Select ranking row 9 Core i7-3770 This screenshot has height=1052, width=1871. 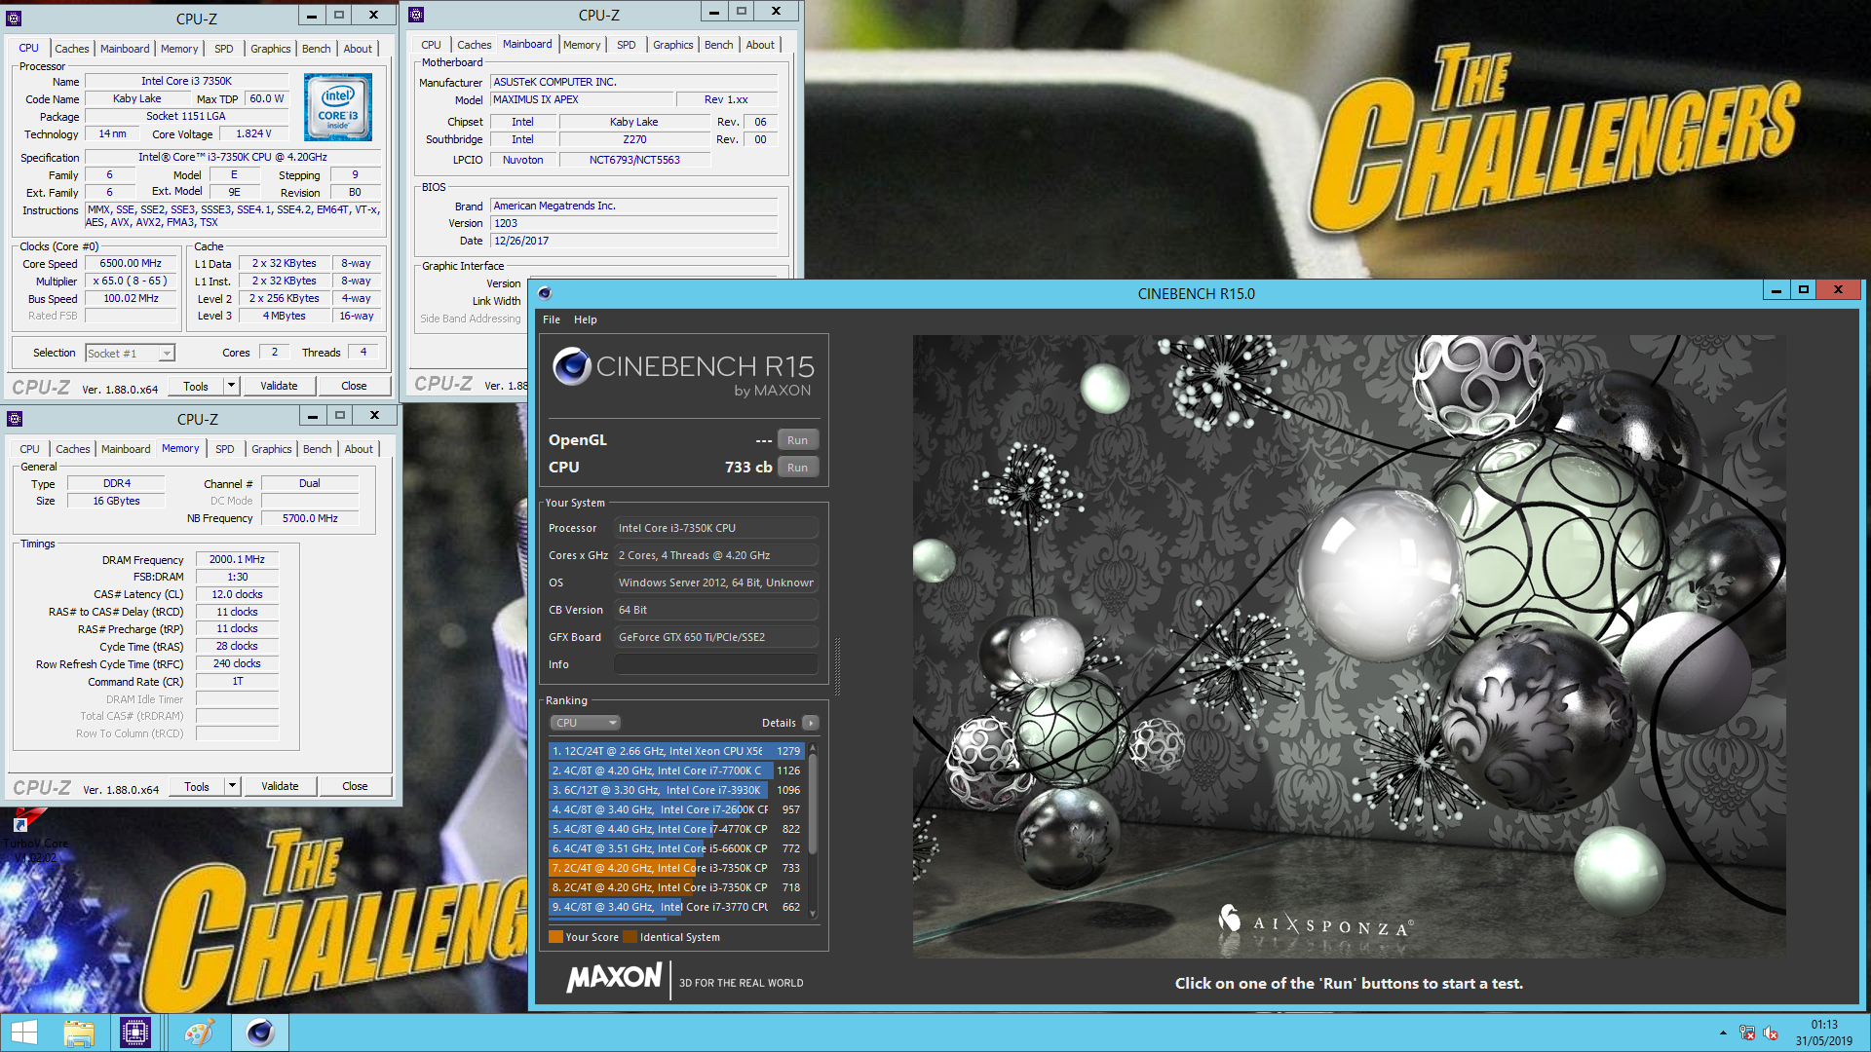click(x=676, y=907)
